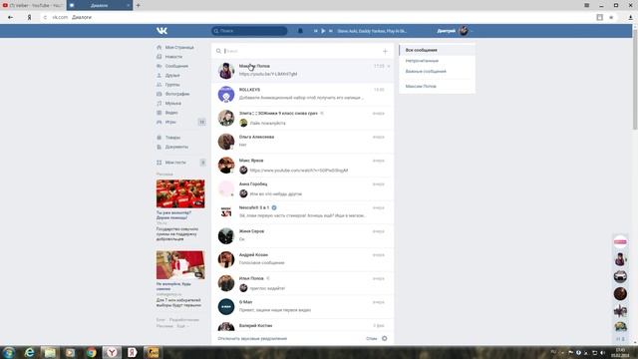Select the Непрочитанные filter tab
The height and width of the screenshot is (359, 638).
click(x=437, y=61)
